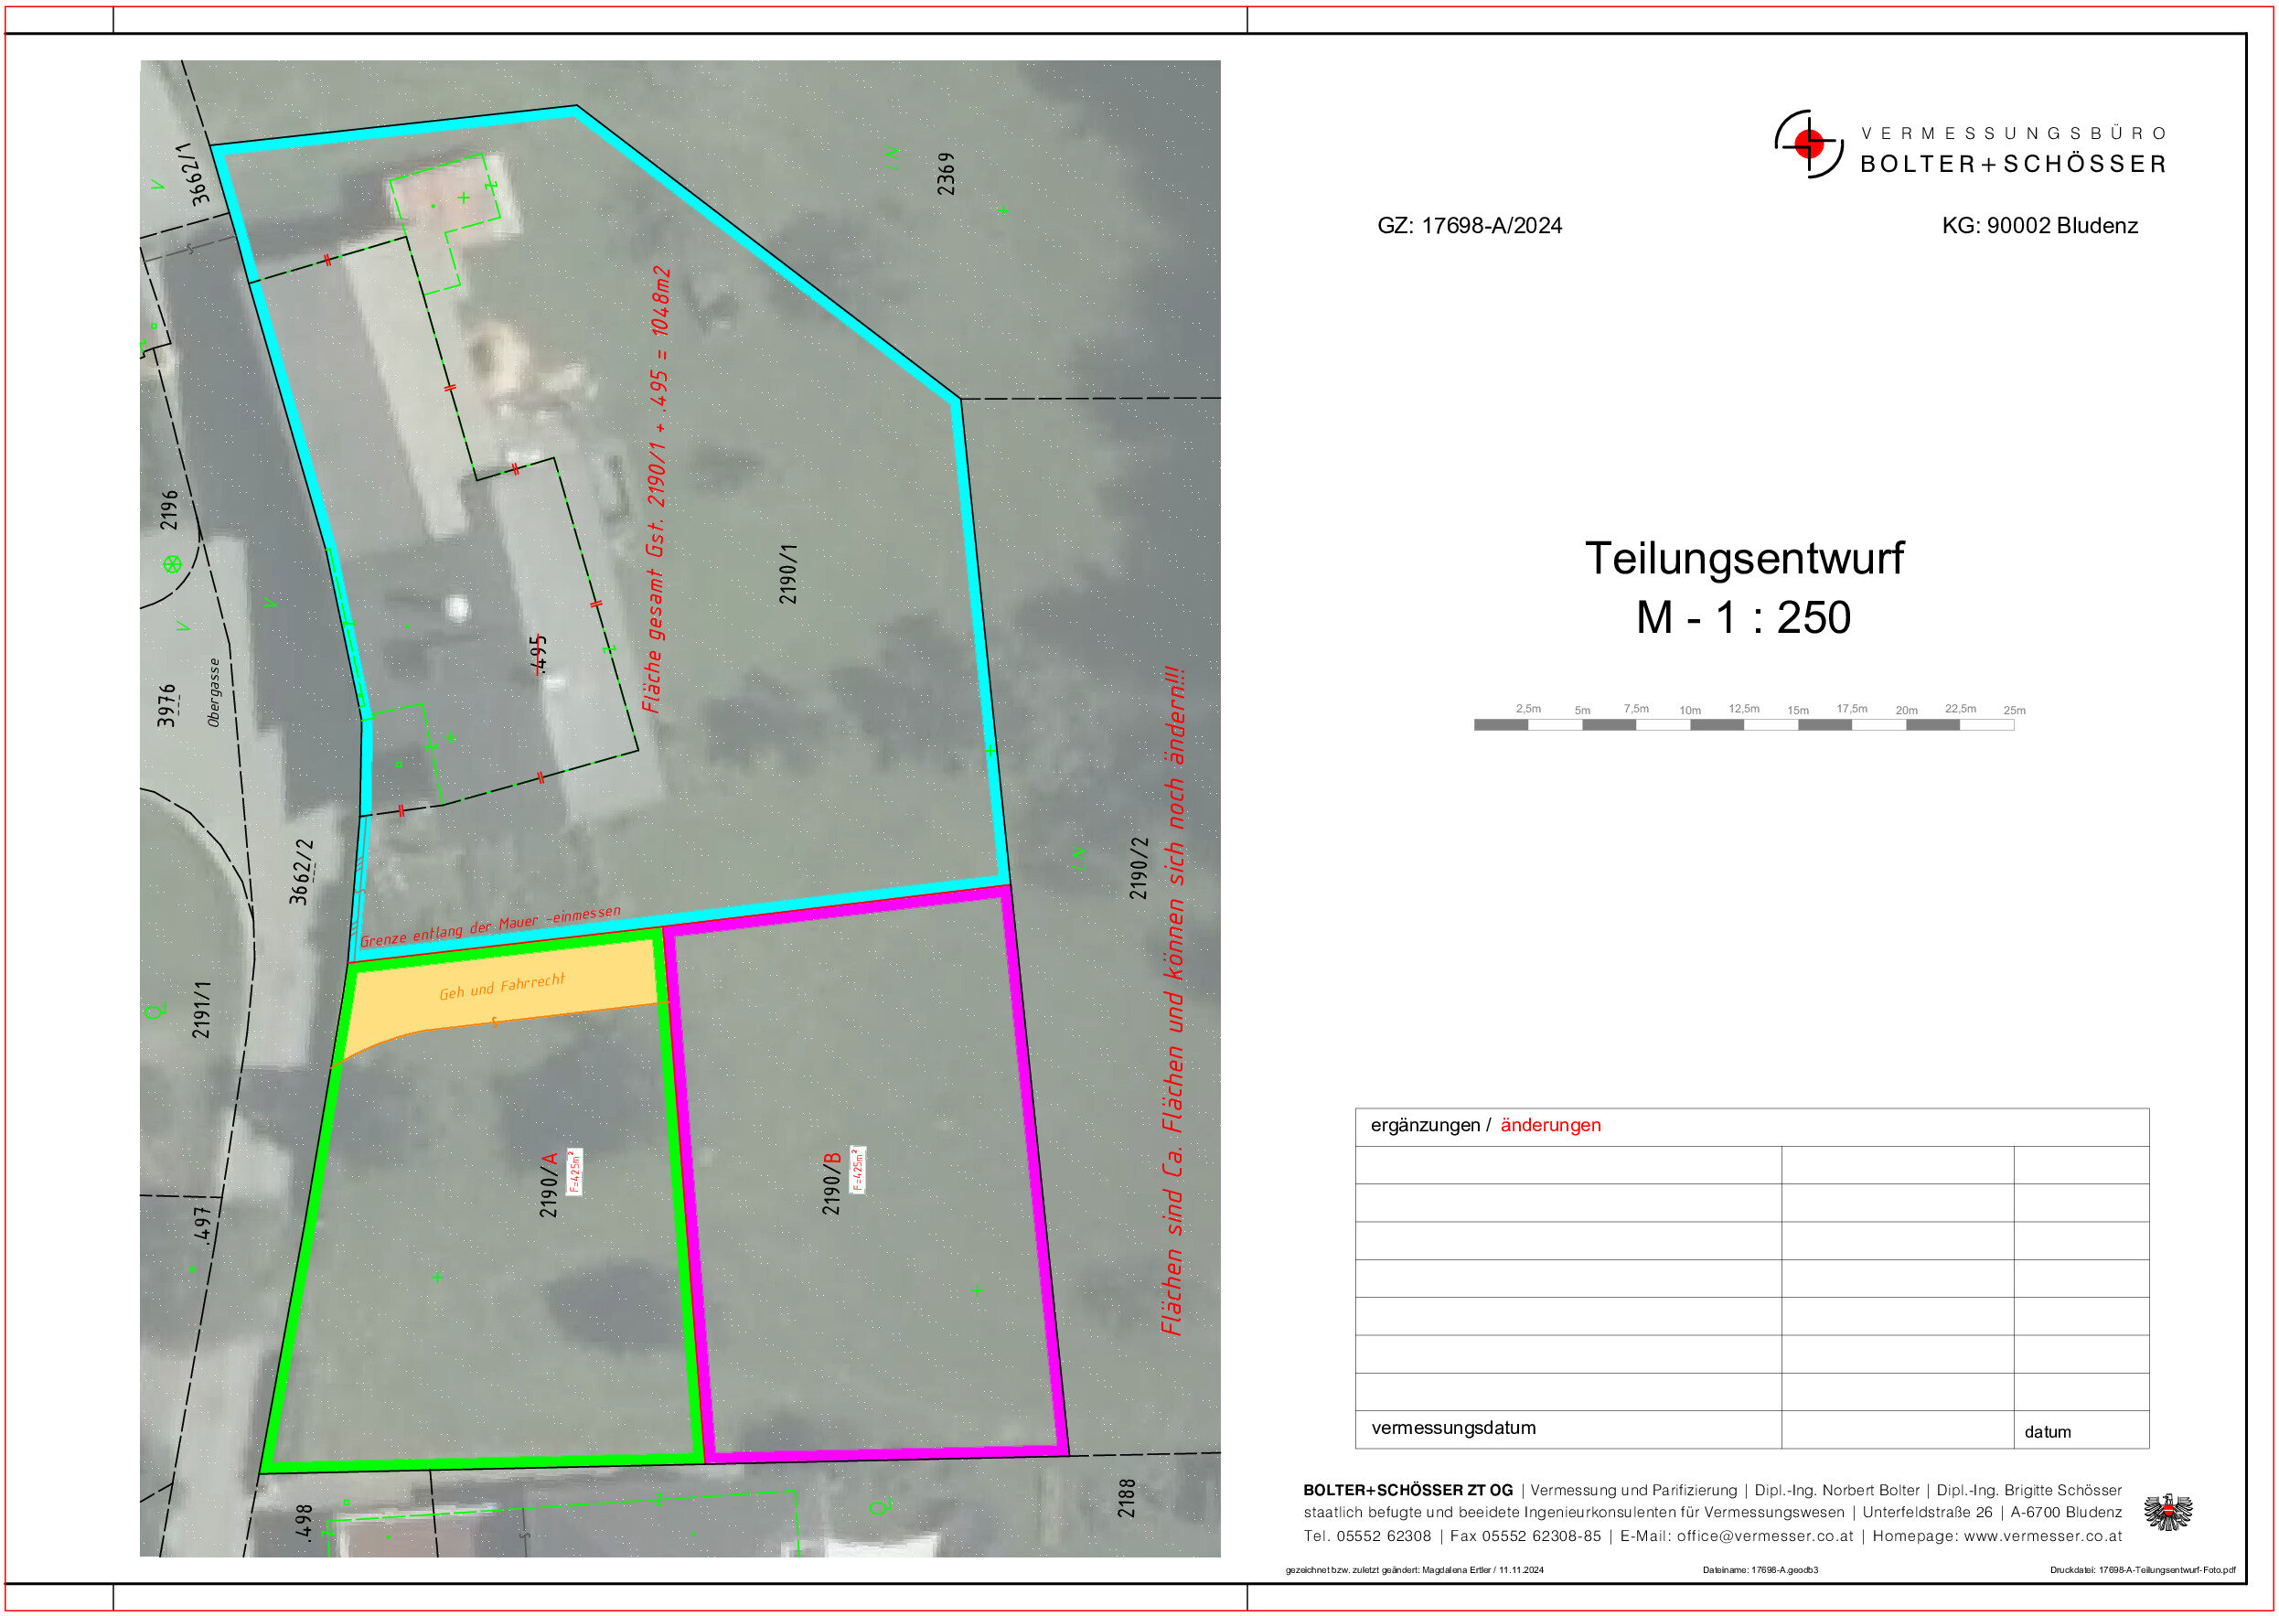
Task: Click the datum cell in table
Action: click(x=2081, y=1429)
